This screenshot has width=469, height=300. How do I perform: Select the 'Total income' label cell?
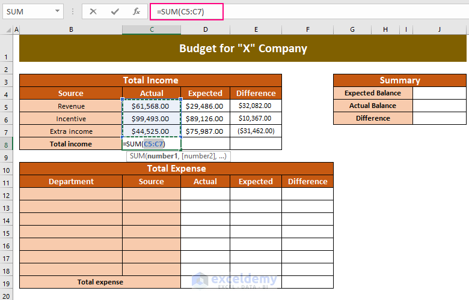pyautogui.click(x=71, y=143)
